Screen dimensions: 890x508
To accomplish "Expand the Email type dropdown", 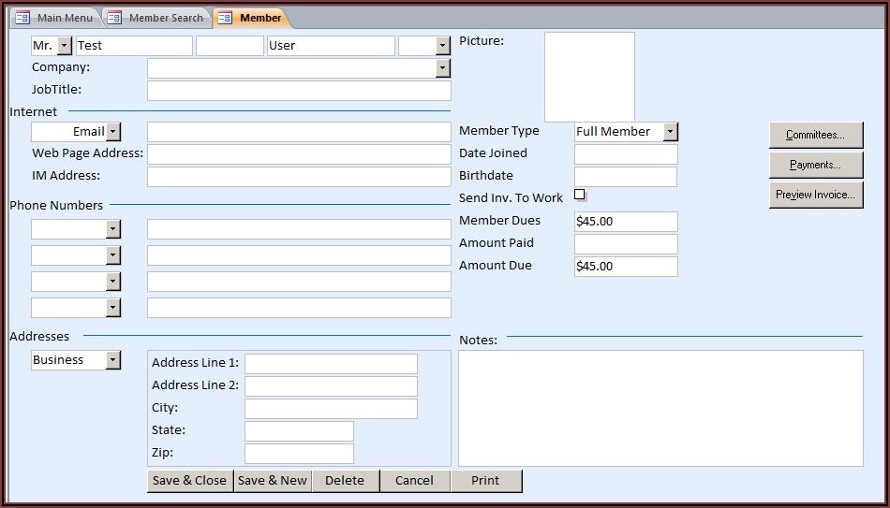I will 113,132.
